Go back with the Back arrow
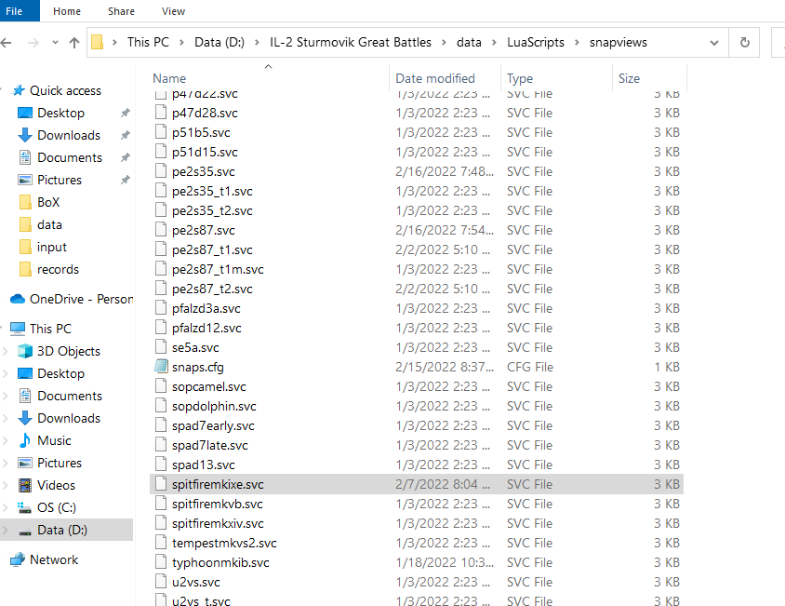785x606 pixels. (x=6, y=43)
